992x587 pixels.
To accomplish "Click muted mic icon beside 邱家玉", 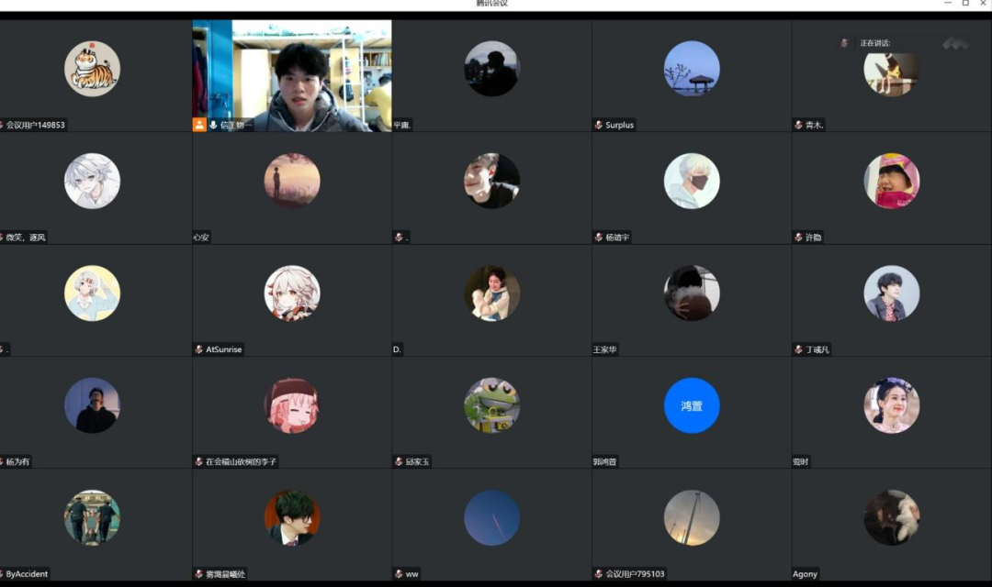I will click(x=399, y=461).
